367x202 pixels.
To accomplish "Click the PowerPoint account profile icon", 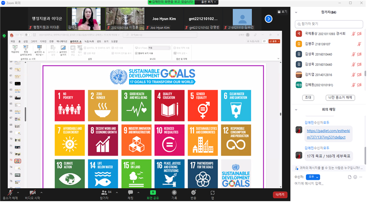I will (x=248, y=35).
